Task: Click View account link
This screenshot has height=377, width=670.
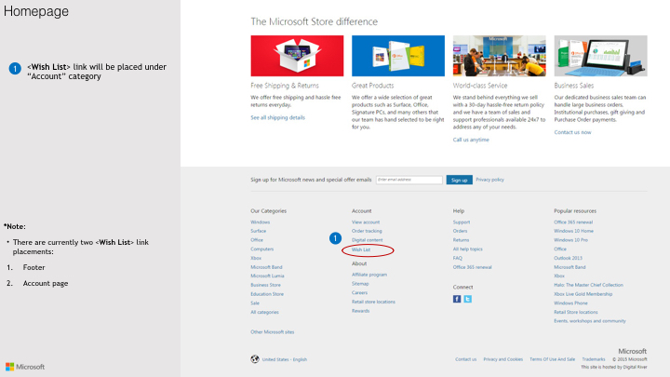Action: (x=366, y=222)
